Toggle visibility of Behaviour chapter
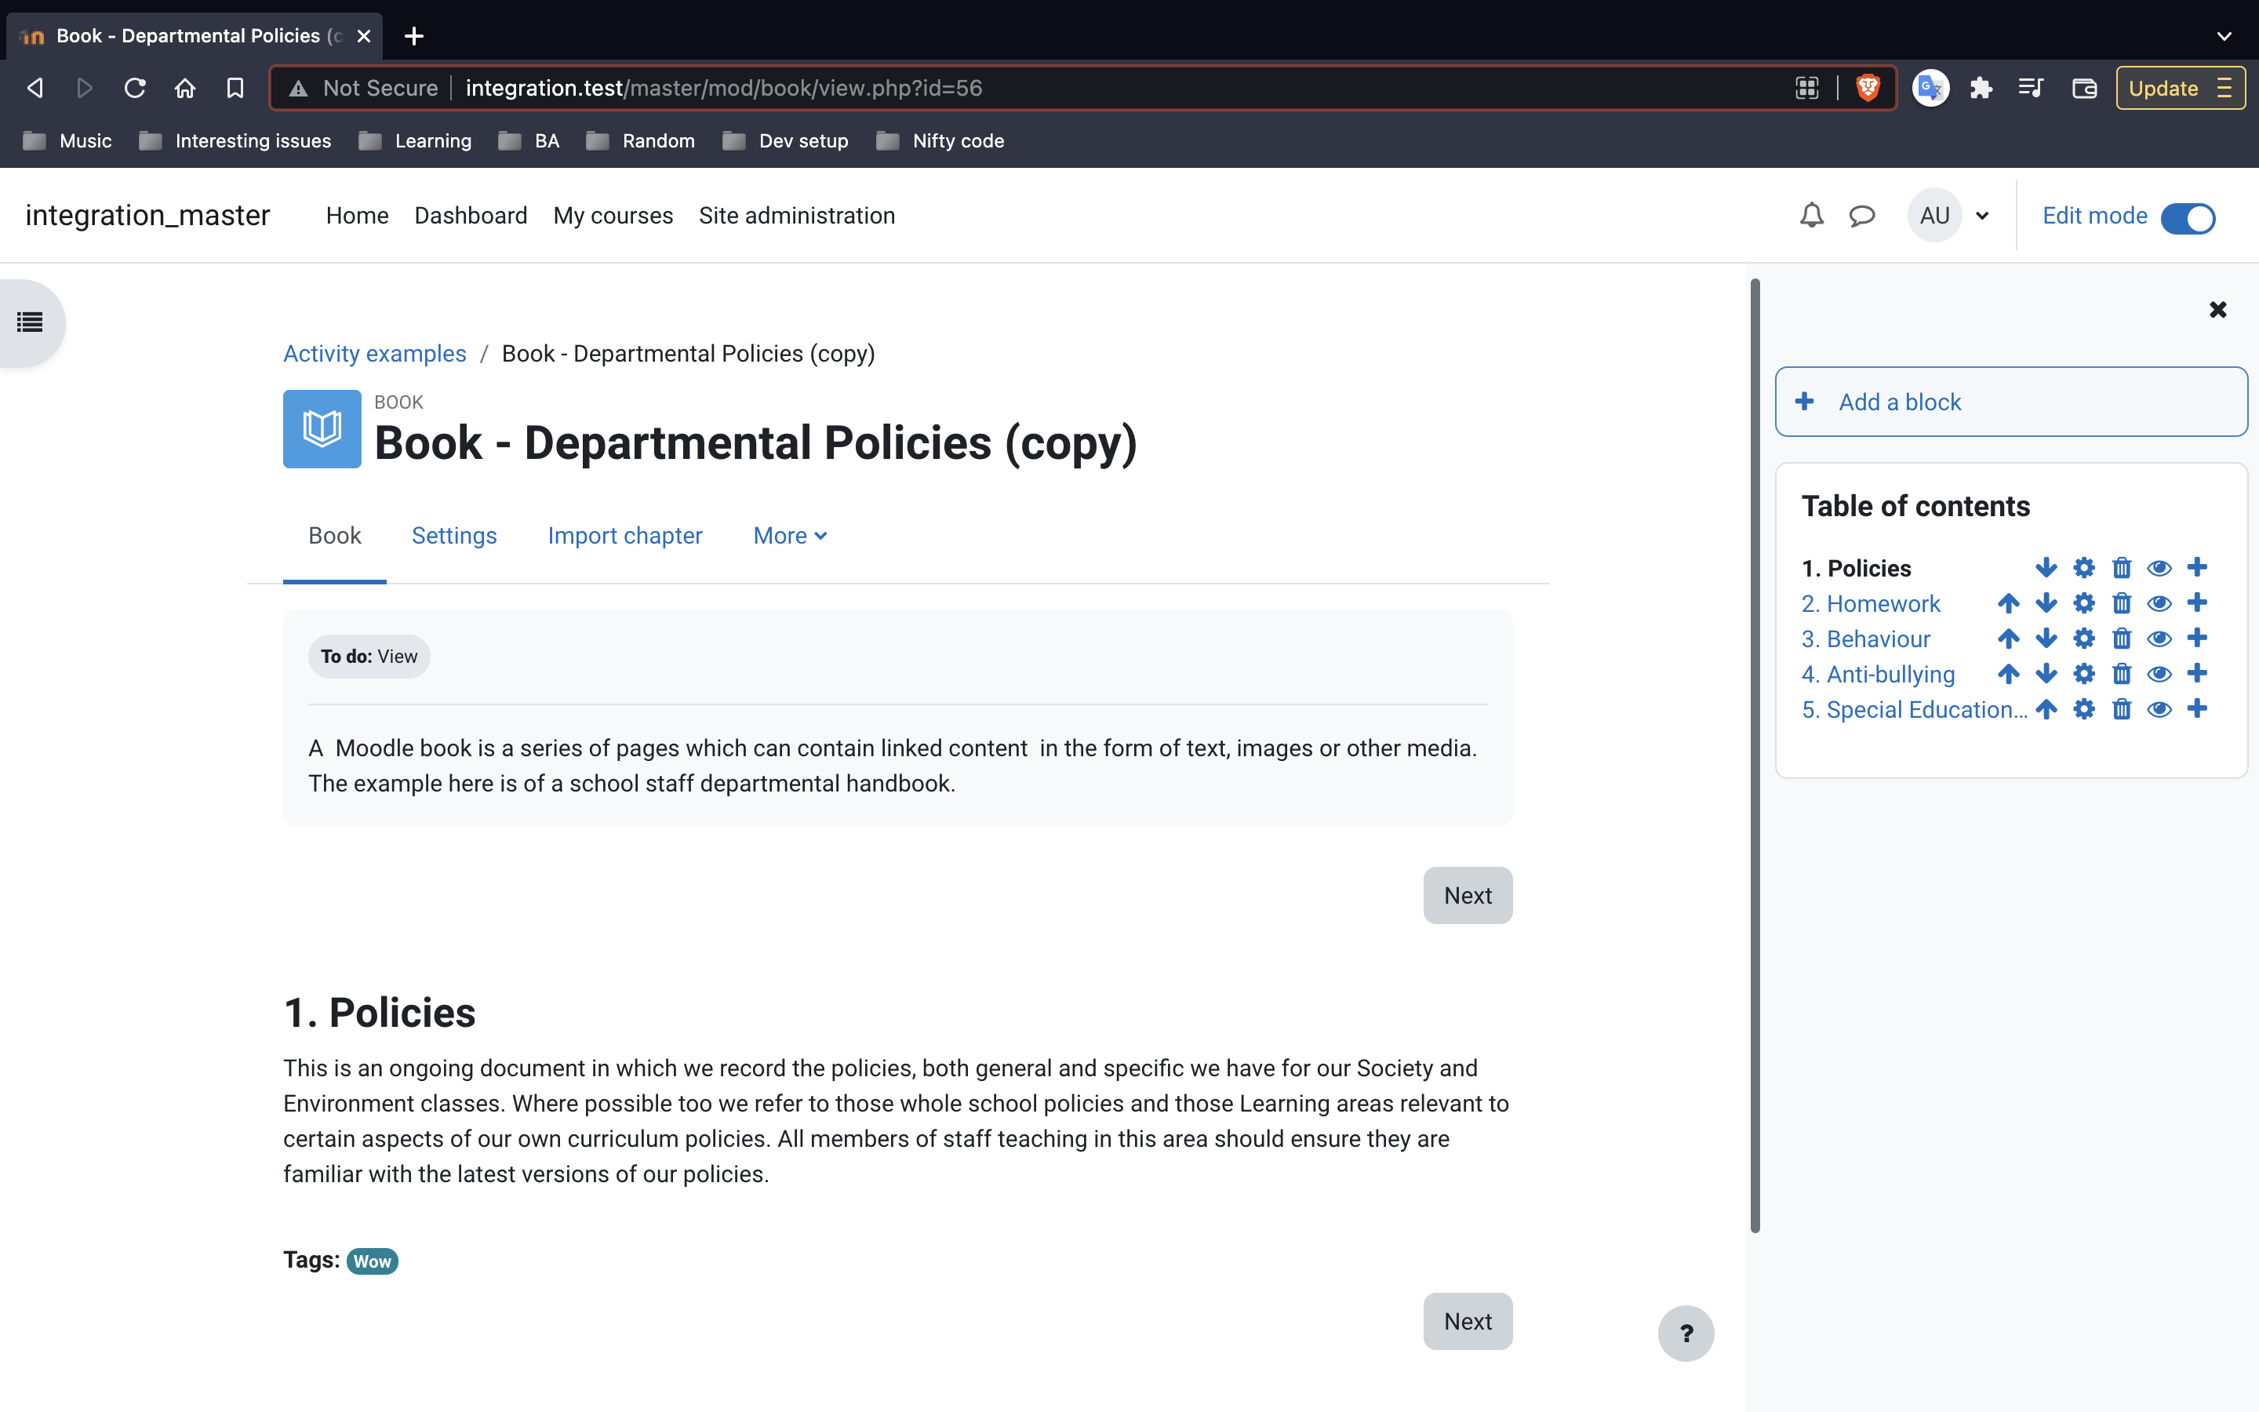Screen dimensions: 2259x1412 [2159, 639]
